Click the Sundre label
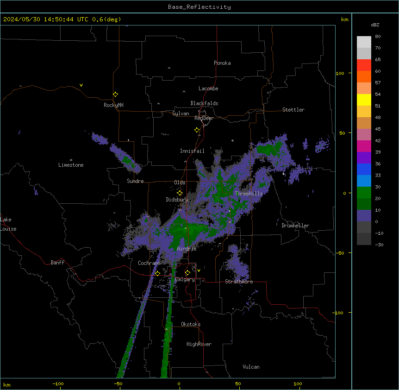 (x=135, y=181)
